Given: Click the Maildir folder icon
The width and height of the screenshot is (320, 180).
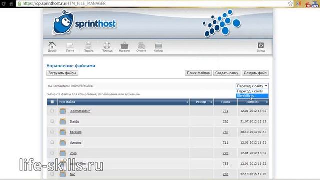Looking at the screenshot, I should (x=63, y=121).
